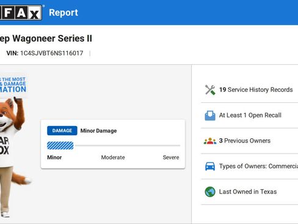
Task: Click the open recall envelope icon
Action: coord(210,116)
